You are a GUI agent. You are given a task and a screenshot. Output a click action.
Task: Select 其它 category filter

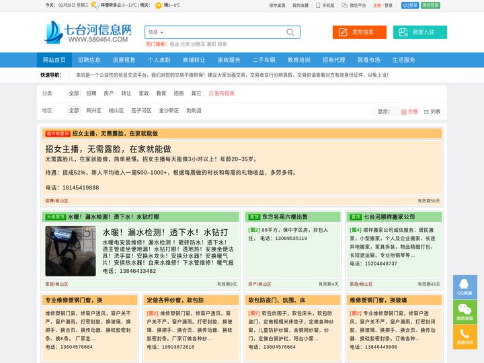196,93
